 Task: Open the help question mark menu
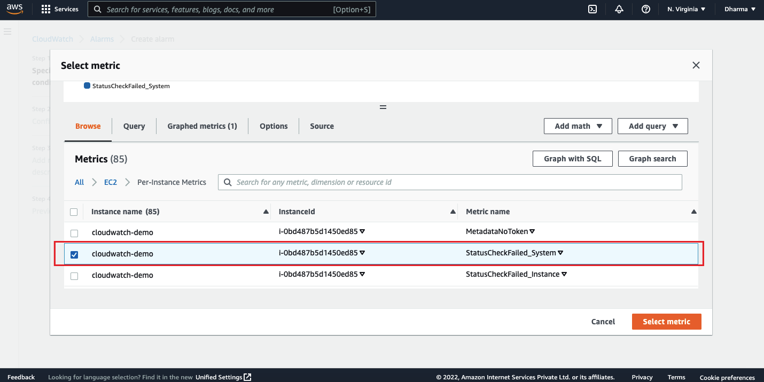[646, 9]
